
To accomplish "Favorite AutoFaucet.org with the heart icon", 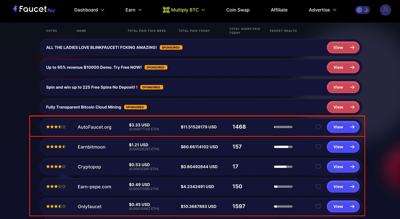I will [318, 127].
